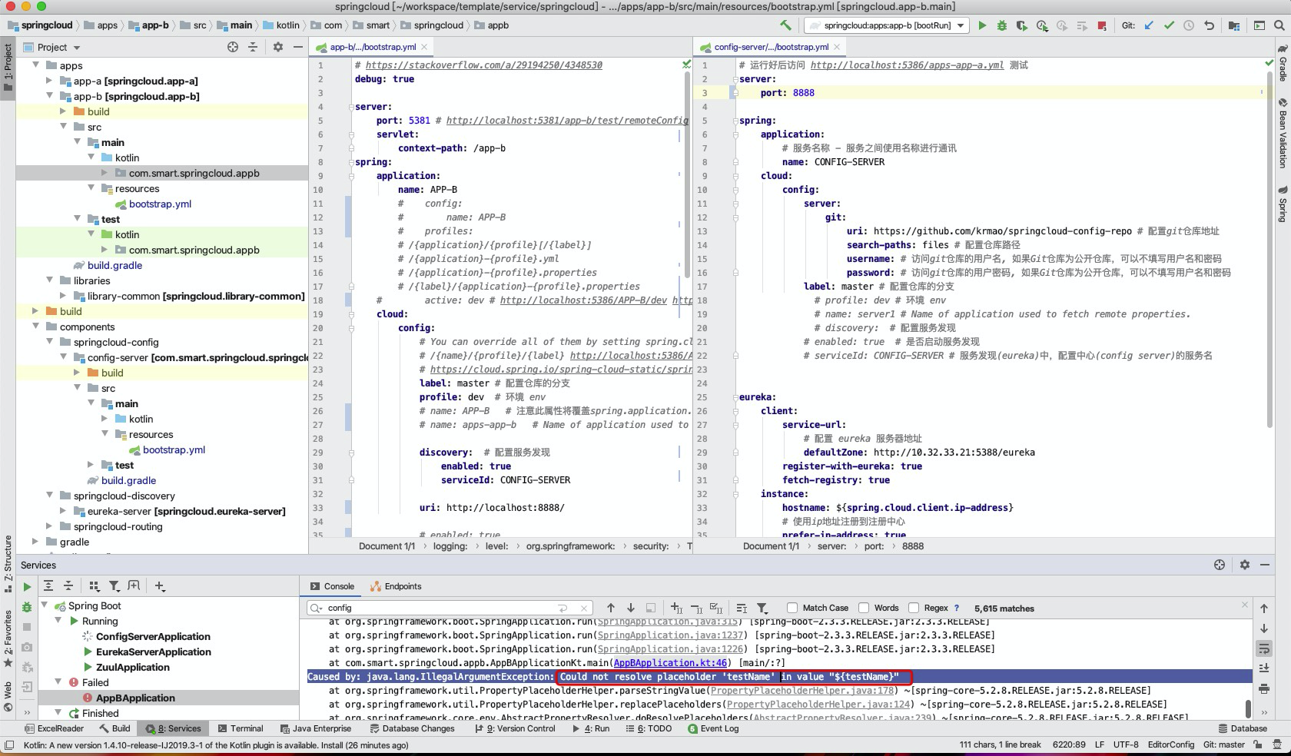1291x756 pixels.
Task: Open Search Everywhere with the magnifier icon
Action: point(1279,25)
